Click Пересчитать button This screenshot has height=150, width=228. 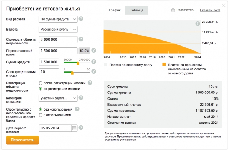pyautogui.click(x=22, y=140)
